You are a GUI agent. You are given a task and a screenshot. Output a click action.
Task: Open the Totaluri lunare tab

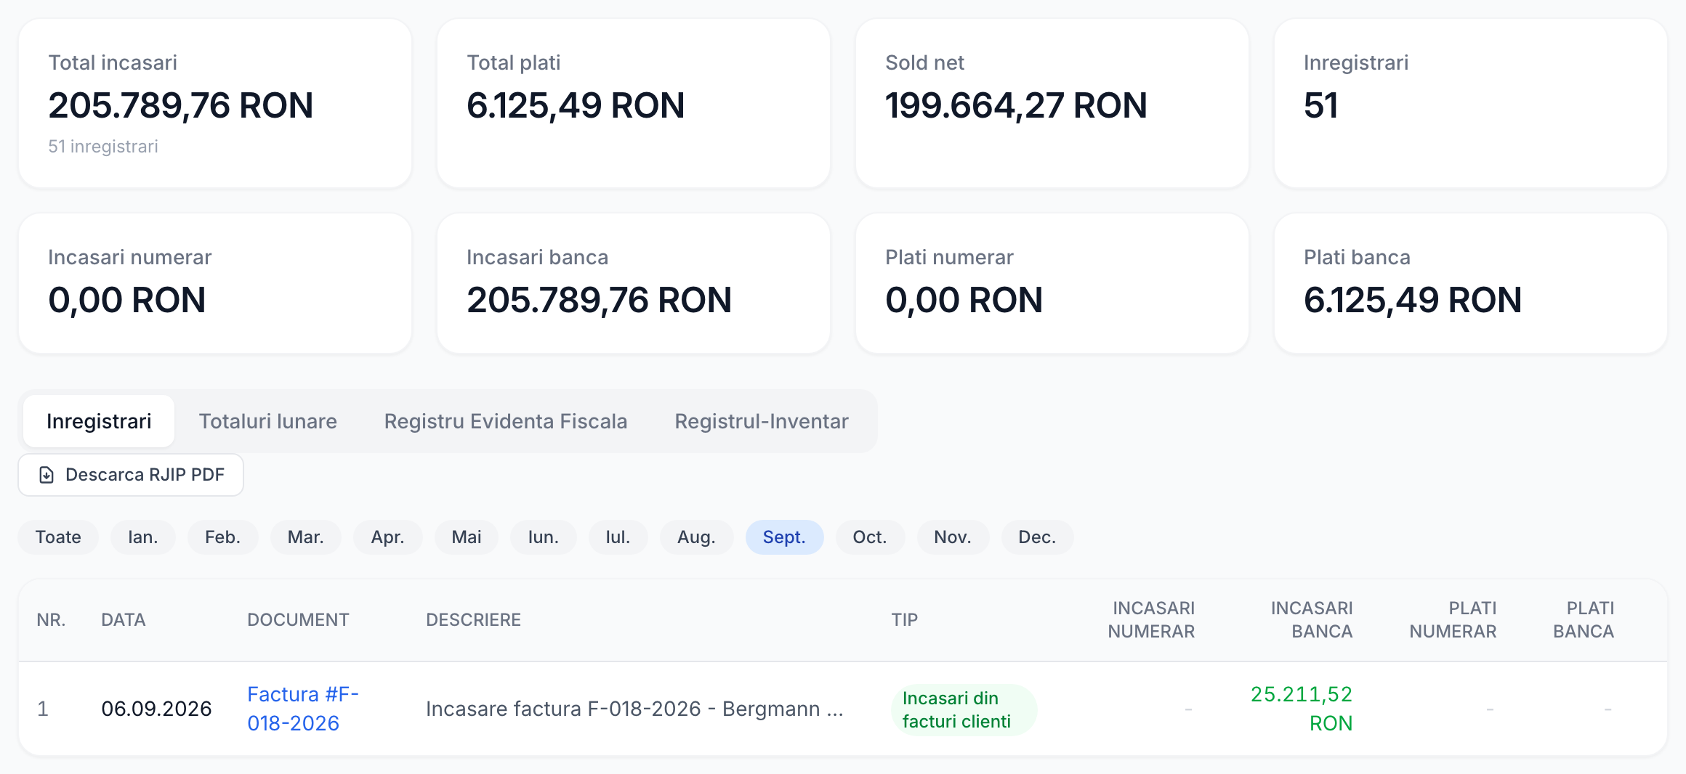tap(268, 421)
